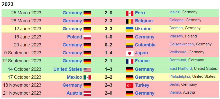Click the Belgium flag icon
The image size is (220, 99).
click(130, 21)
